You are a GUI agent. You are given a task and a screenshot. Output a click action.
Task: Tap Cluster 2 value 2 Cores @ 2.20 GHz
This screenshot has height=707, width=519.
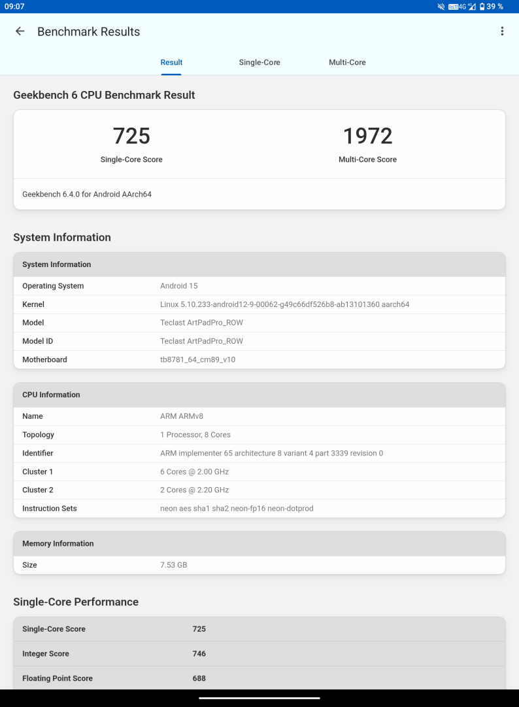click(x=194, y=490)
